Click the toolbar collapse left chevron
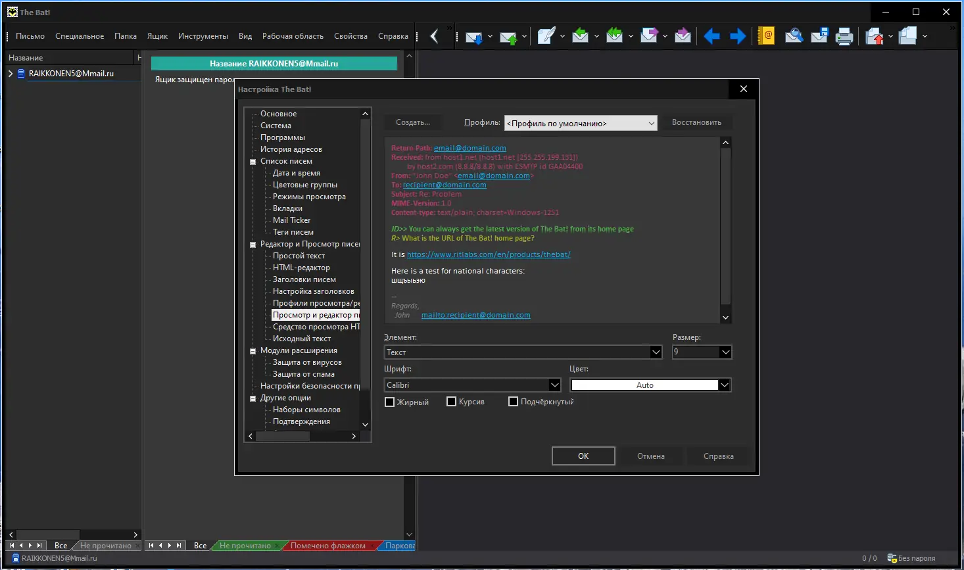The width and height of the screenshot is (964, 570). [434, 36]
